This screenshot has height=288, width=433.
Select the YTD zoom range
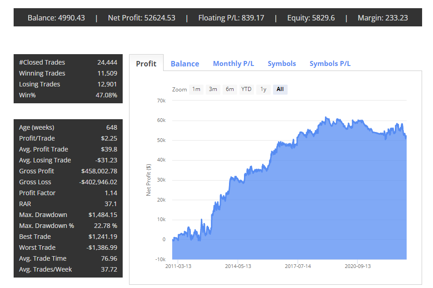tap(246, 89)
